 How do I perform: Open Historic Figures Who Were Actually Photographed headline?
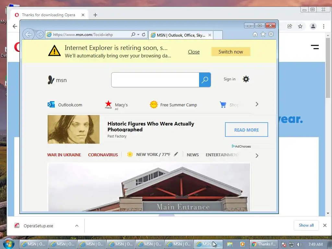[x=151, y=127]
